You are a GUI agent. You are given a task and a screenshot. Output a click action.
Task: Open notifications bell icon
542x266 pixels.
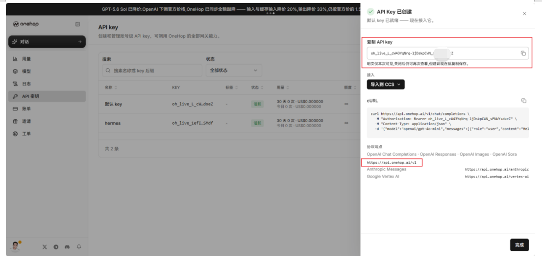(79, 247)
